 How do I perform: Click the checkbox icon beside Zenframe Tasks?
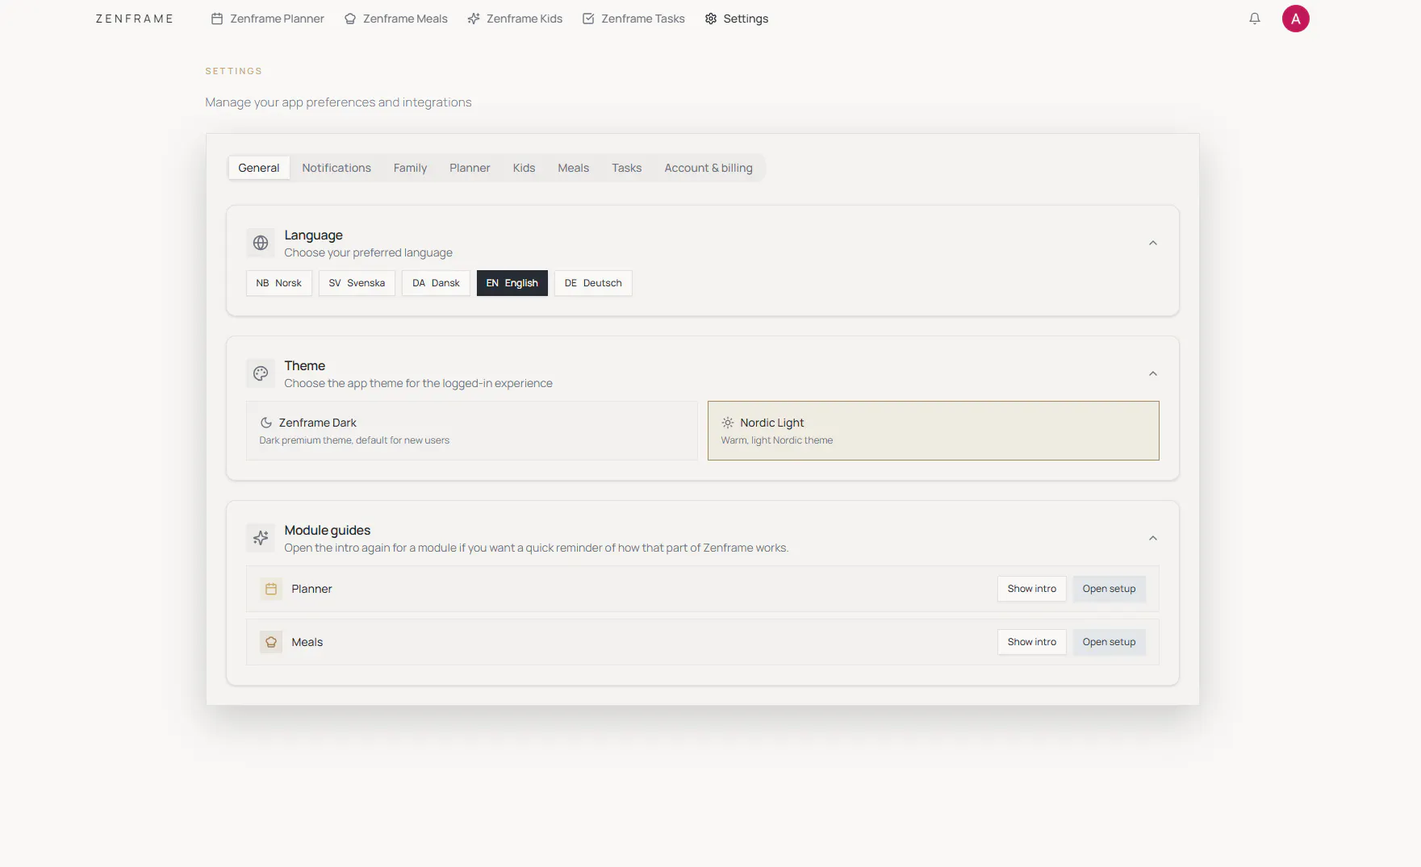coord(588,19)
